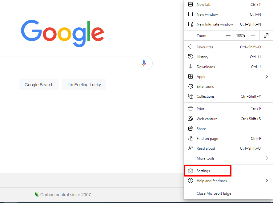Image resolution: width=273 pixels, height=203 pixels.
Task: Click the Apps grid icon
Action: pyautogui.click(x=191, y=76)
